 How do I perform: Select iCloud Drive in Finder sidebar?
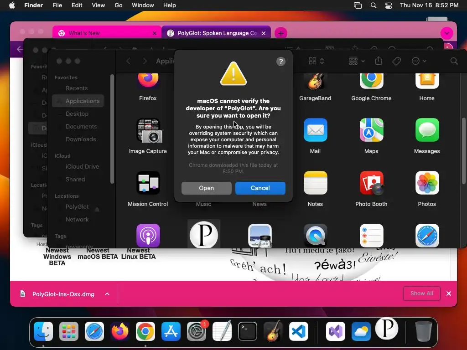point(82,167)
